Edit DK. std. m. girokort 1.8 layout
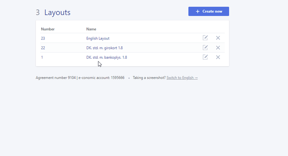Viewport: 288px width, 156px height. [205, 48]
